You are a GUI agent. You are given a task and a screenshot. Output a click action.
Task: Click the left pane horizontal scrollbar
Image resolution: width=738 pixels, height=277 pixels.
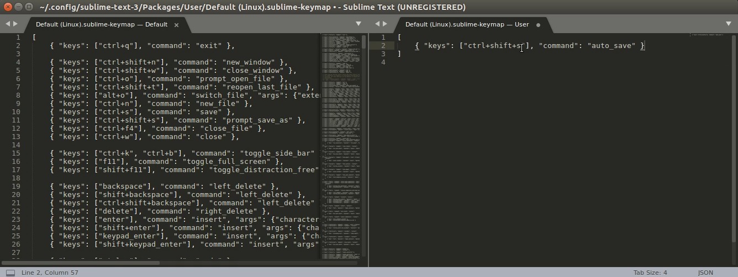point(80,263)
